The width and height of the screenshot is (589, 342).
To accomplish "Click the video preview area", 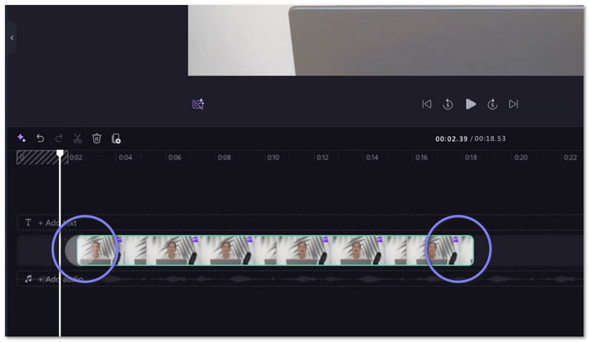I will coord(385,40).
